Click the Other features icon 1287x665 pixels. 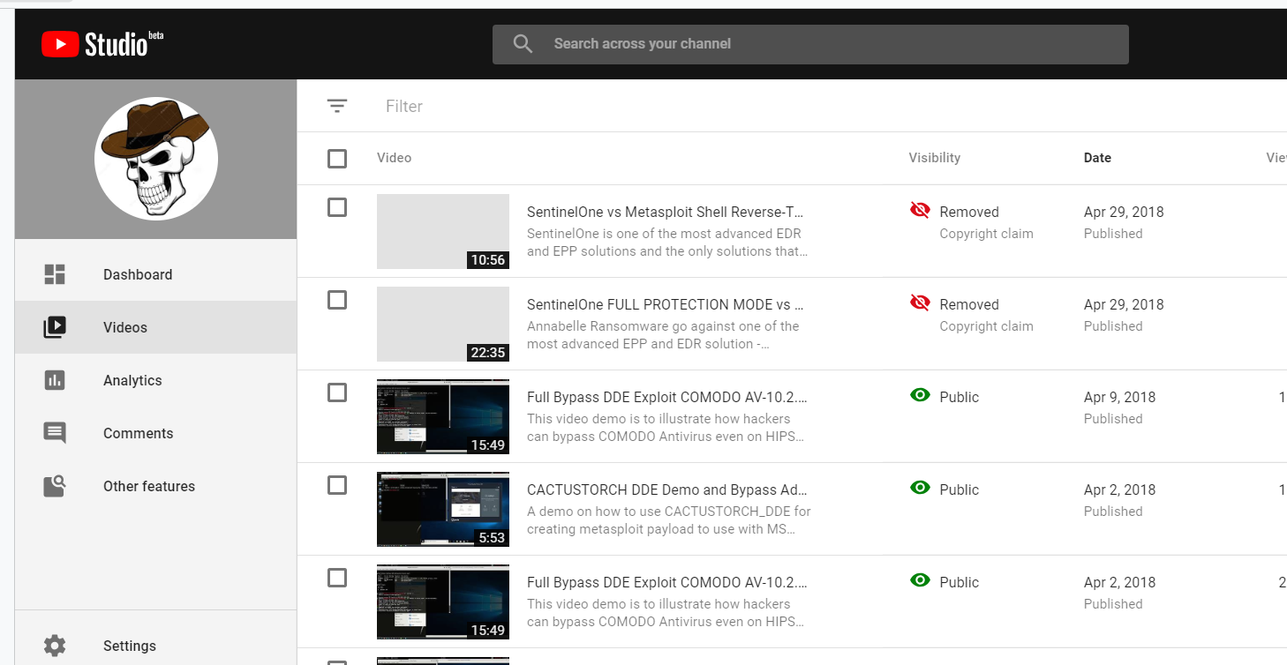[55, 486]
